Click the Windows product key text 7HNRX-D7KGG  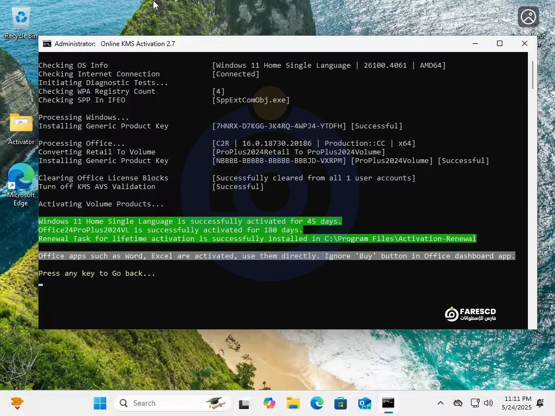coord(279,126)
